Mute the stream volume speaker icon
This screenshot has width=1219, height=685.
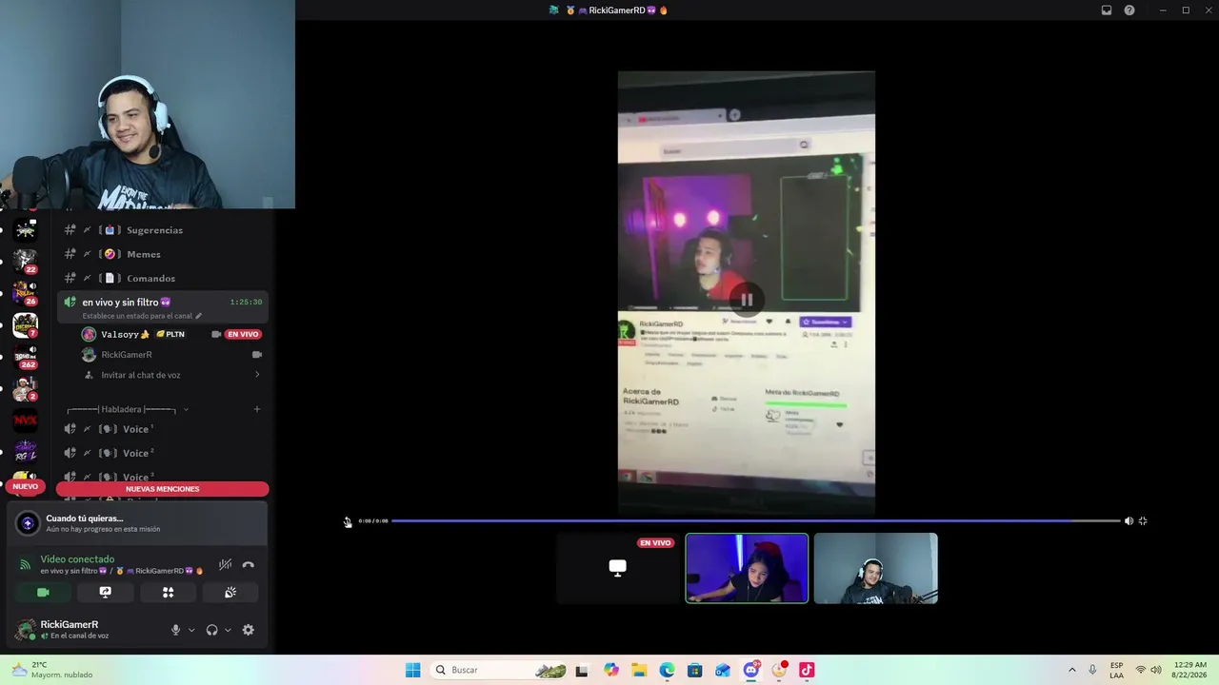tap(1129, 521)
